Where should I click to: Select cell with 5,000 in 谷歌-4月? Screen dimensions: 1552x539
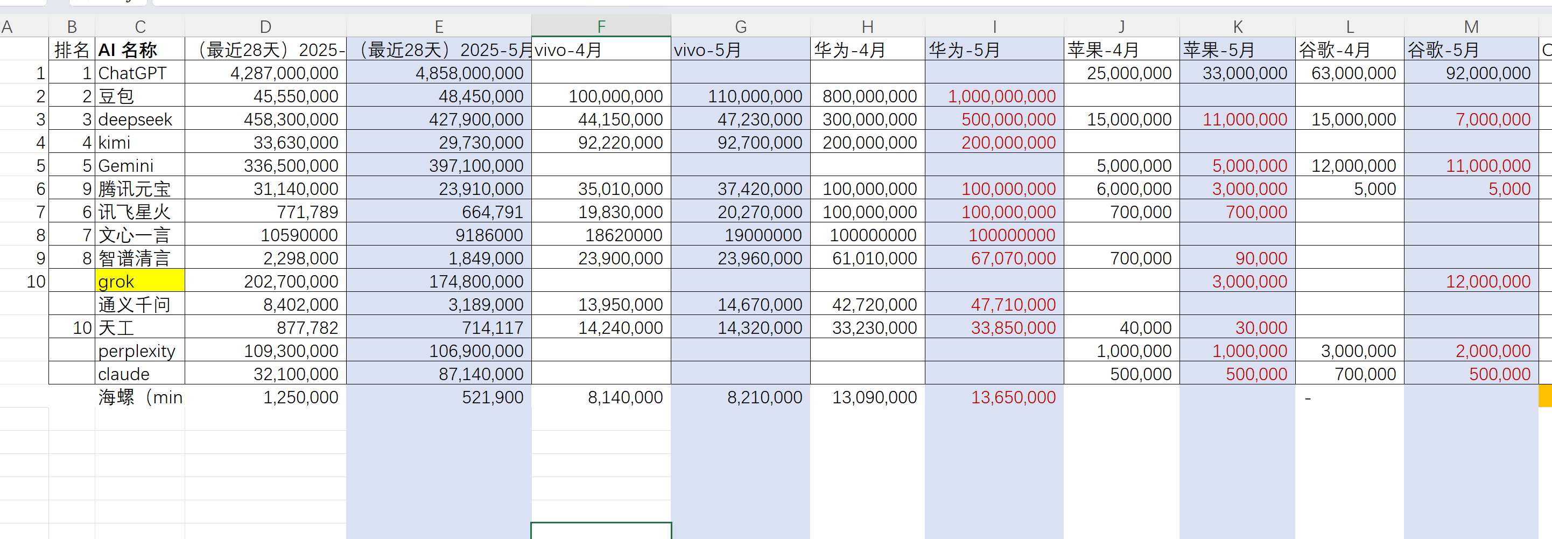pos(1350,188)
